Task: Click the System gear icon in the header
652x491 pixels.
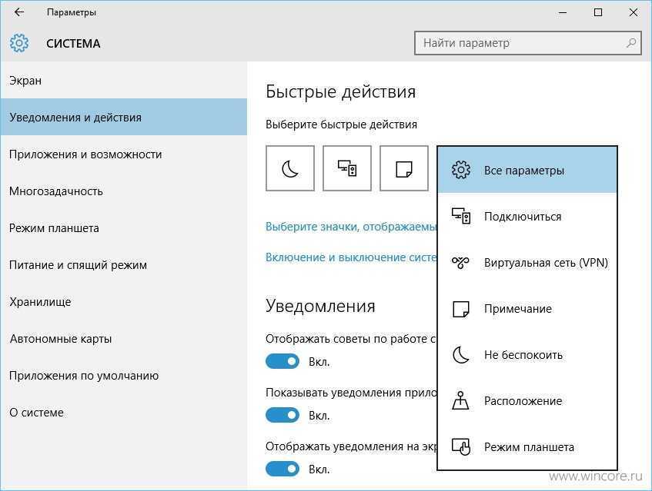Action: tap(19, 43)
